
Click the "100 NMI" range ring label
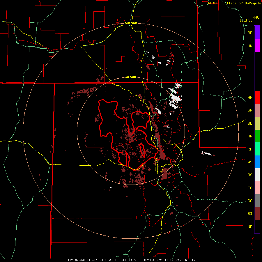(131, 23)
